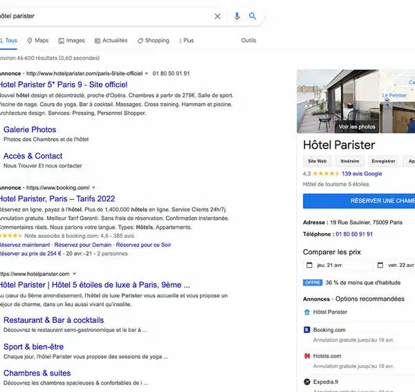415x392 pixels.
Task: Open the Galerie Photos sitelink
Action: tap(30, 129)
